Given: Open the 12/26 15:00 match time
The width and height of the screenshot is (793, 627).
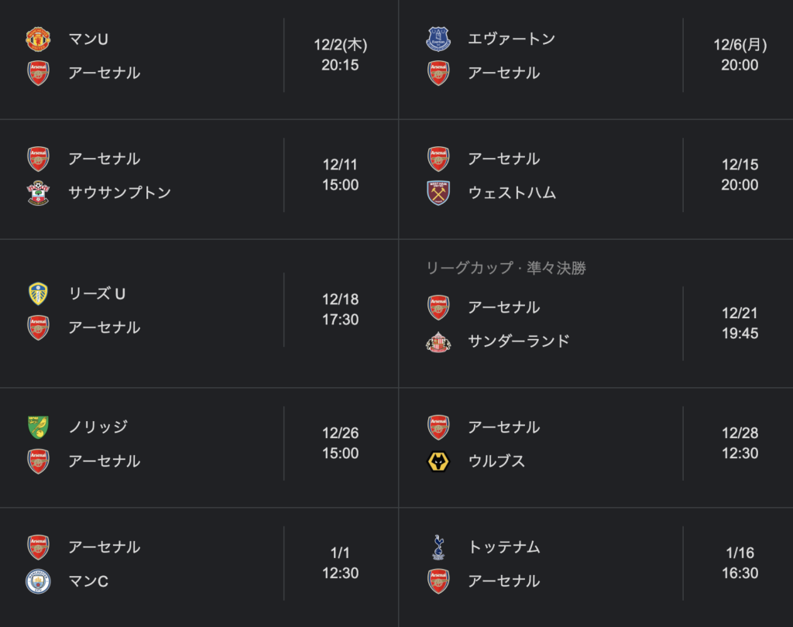Looking at the screenshot, I should [341, 443].
